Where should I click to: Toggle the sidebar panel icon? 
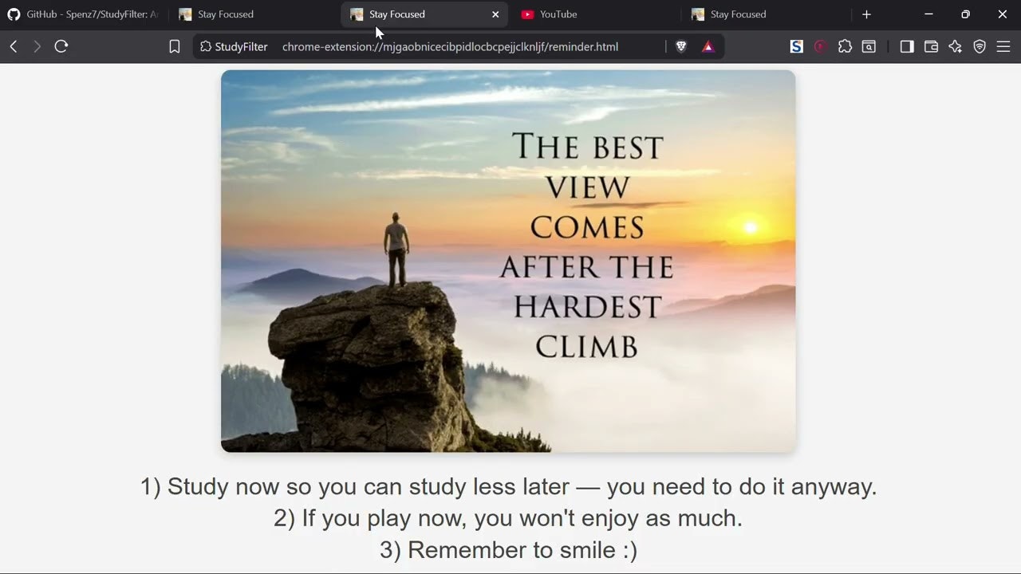click(907, 46)
